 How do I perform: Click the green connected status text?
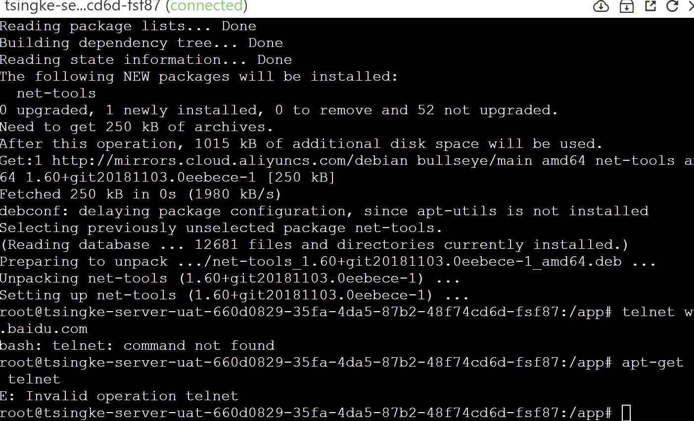[x=207, y=6]
